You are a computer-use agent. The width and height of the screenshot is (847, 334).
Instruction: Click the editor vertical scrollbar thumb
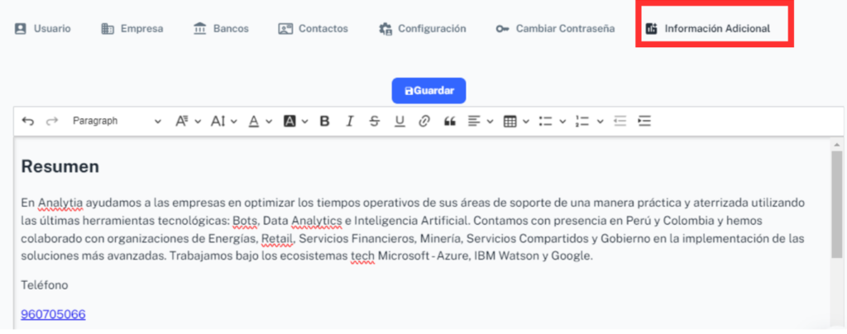point(836,204)
